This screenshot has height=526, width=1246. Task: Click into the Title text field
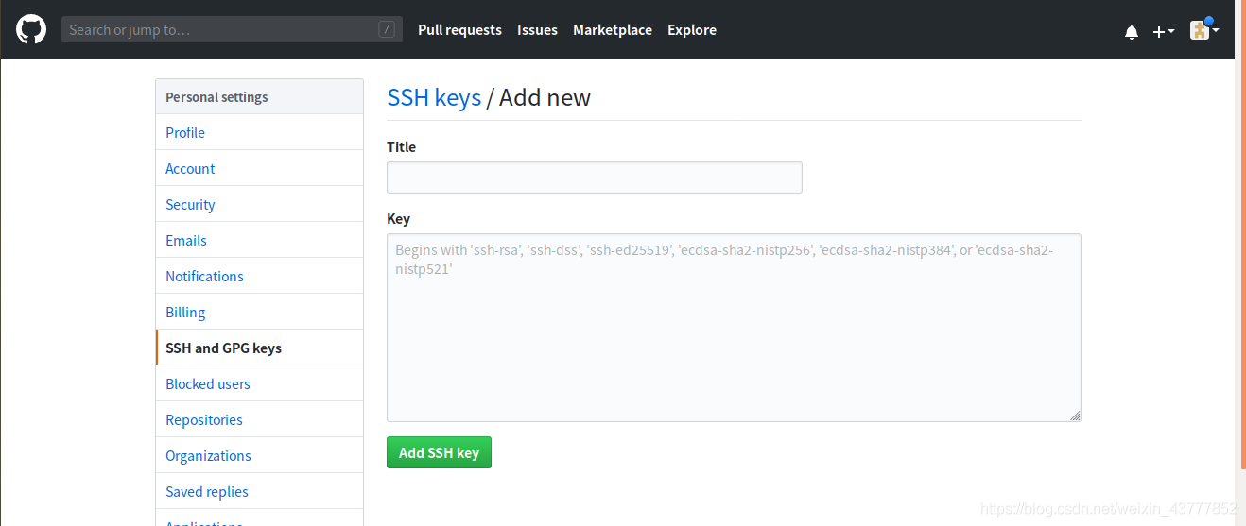pos(595,178)
